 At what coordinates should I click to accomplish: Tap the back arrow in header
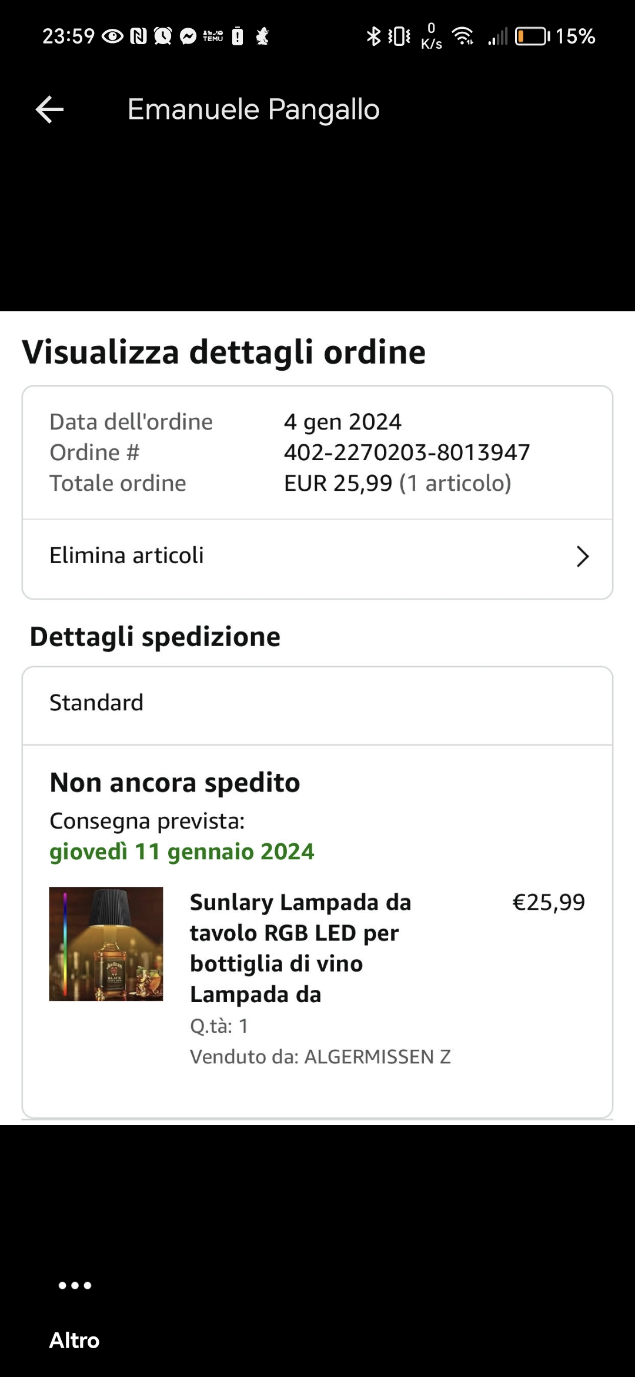point(49,109)
